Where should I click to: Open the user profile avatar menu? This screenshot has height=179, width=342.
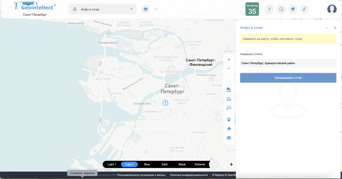pos(332,9)
